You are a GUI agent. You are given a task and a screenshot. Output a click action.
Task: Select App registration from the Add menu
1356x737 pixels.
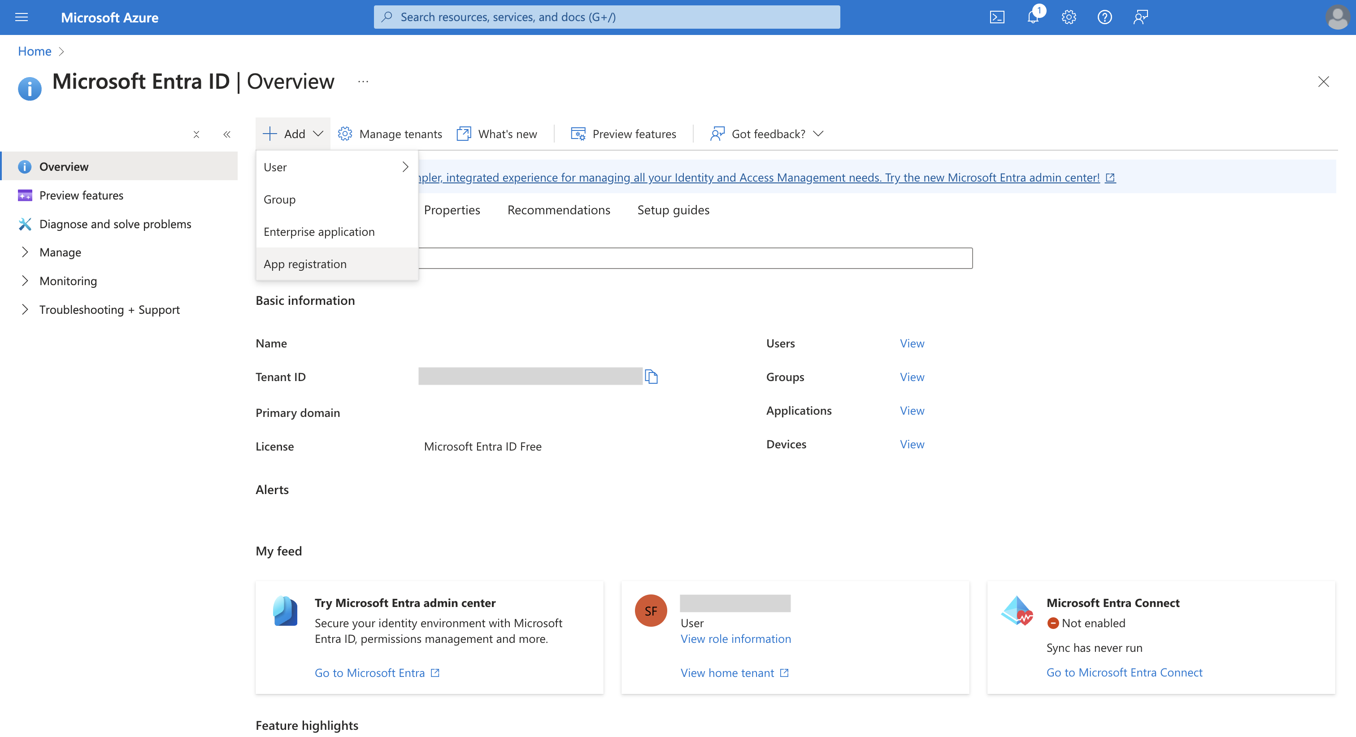(305, 264)
